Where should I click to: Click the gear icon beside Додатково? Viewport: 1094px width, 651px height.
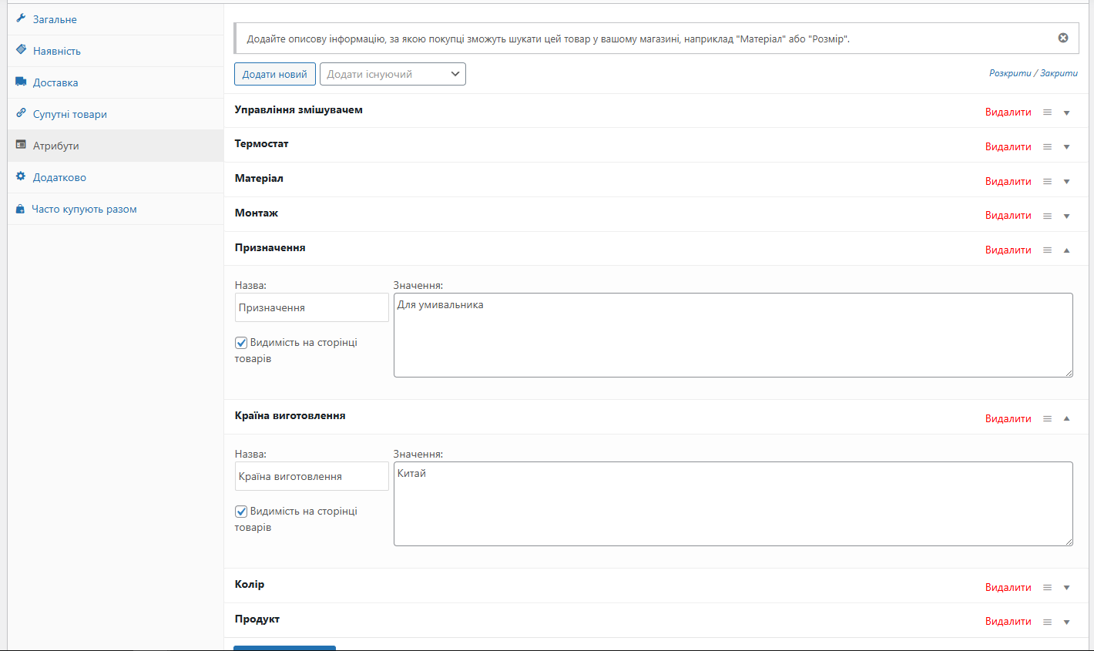coord(21,176)
